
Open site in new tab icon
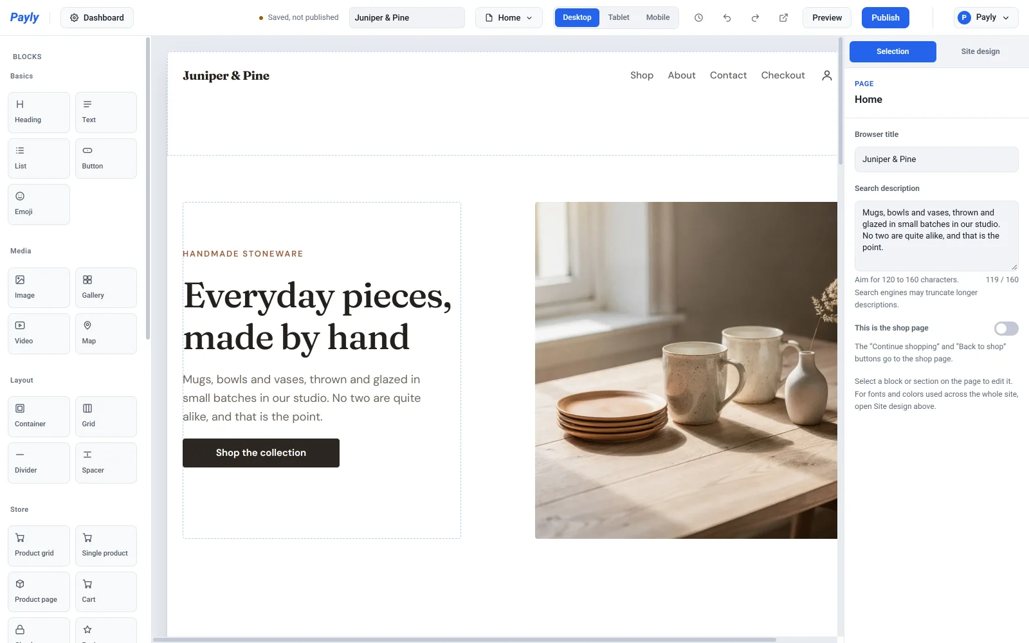[783, 18]
